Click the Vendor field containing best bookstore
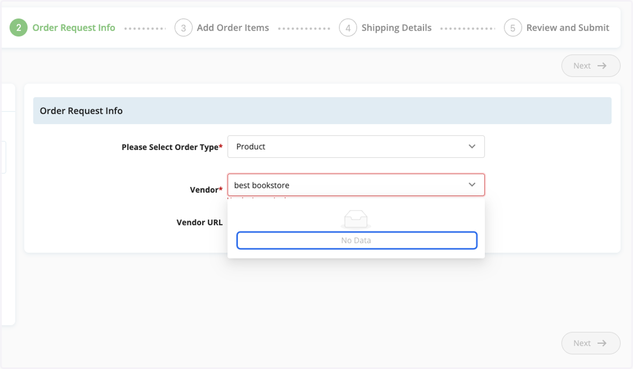The height and width of the screenshot is (369, 633). coord(356,185)
